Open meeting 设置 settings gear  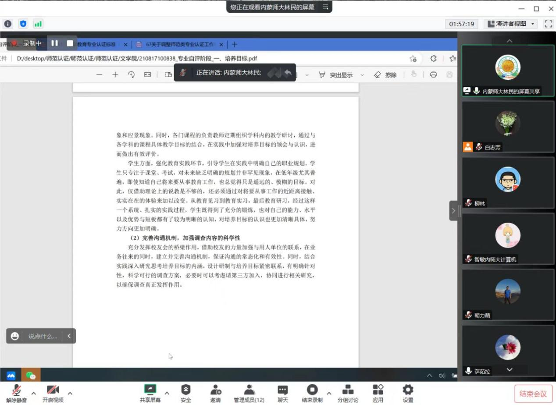pos(408,393)
